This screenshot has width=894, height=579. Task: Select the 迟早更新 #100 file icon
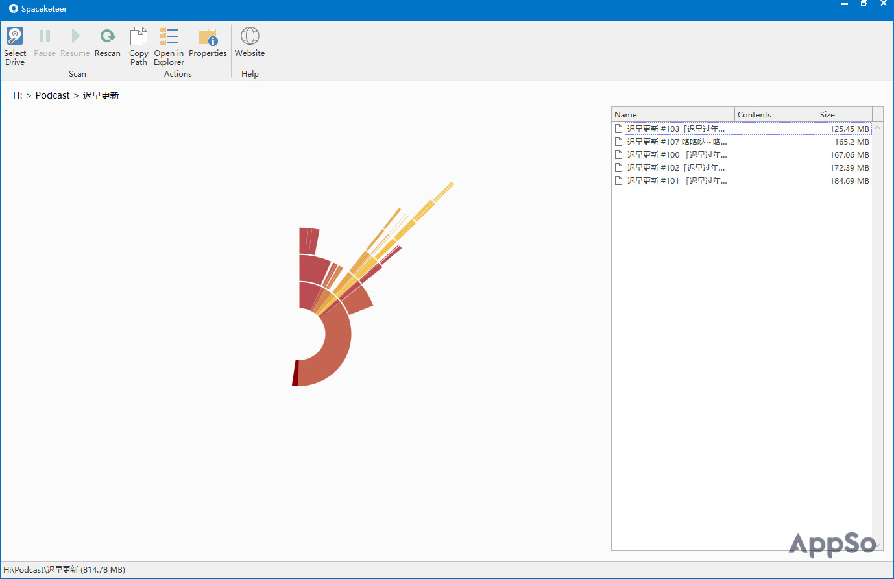click(x=619, y=155)
